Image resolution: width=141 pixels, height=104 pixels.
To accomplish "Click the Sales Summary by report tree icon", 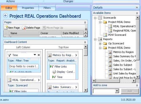I will pyautogui.click(x=110, y=56).
